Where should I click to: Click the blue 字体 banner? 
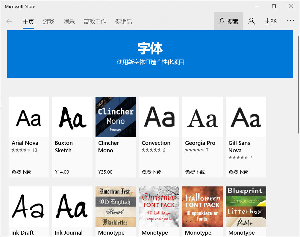[150, 54]
